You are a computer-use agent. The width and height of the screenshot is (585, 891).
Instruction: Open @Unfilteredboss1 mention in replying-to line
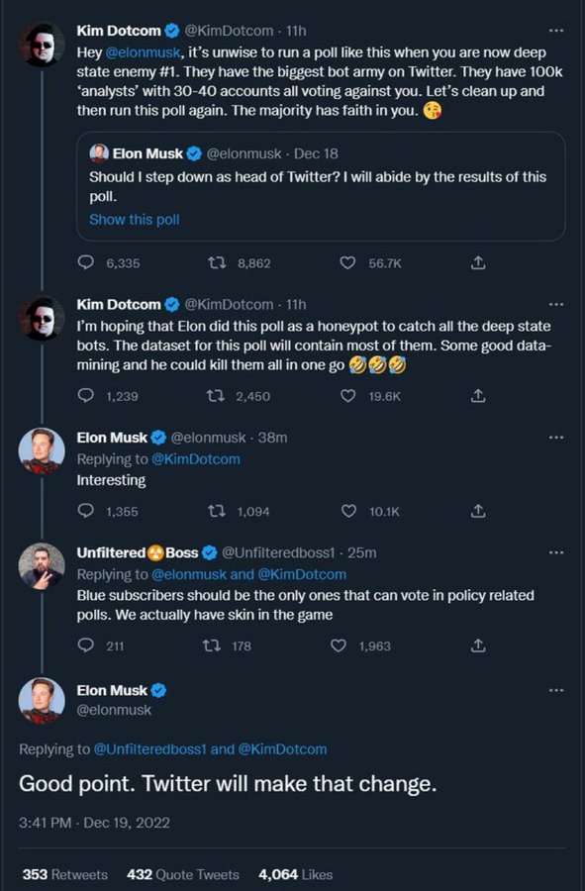click(x=149, y=749)
